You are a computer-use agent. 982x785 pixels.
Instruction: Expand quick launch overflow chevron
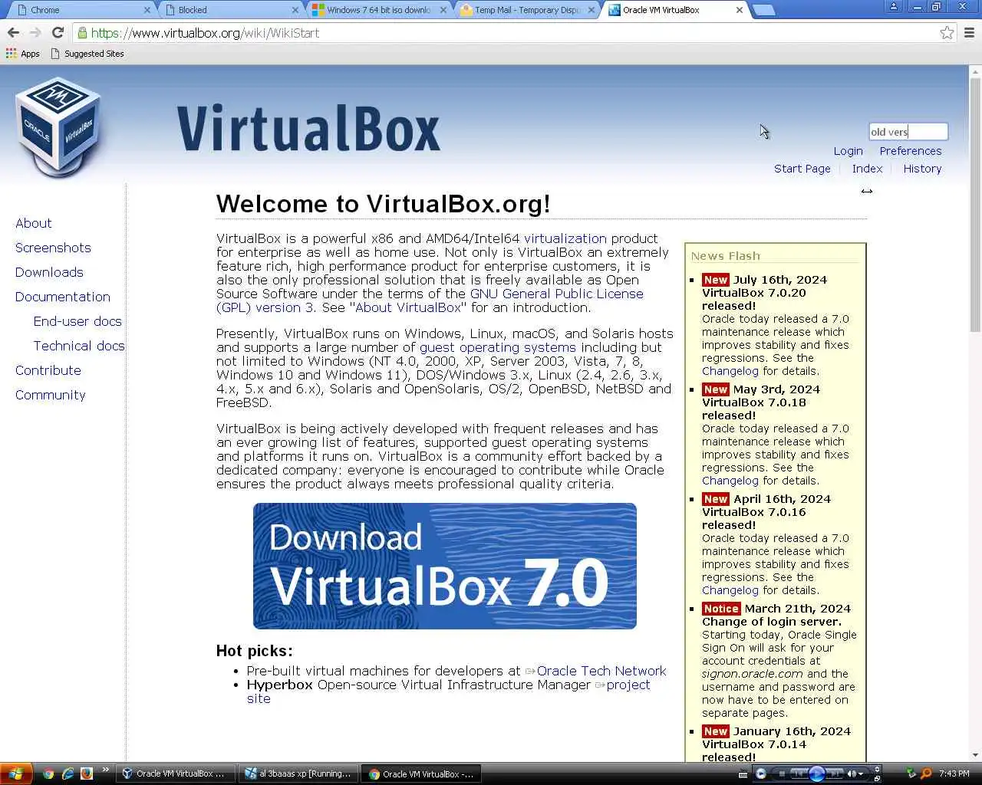tap(105, 770)
